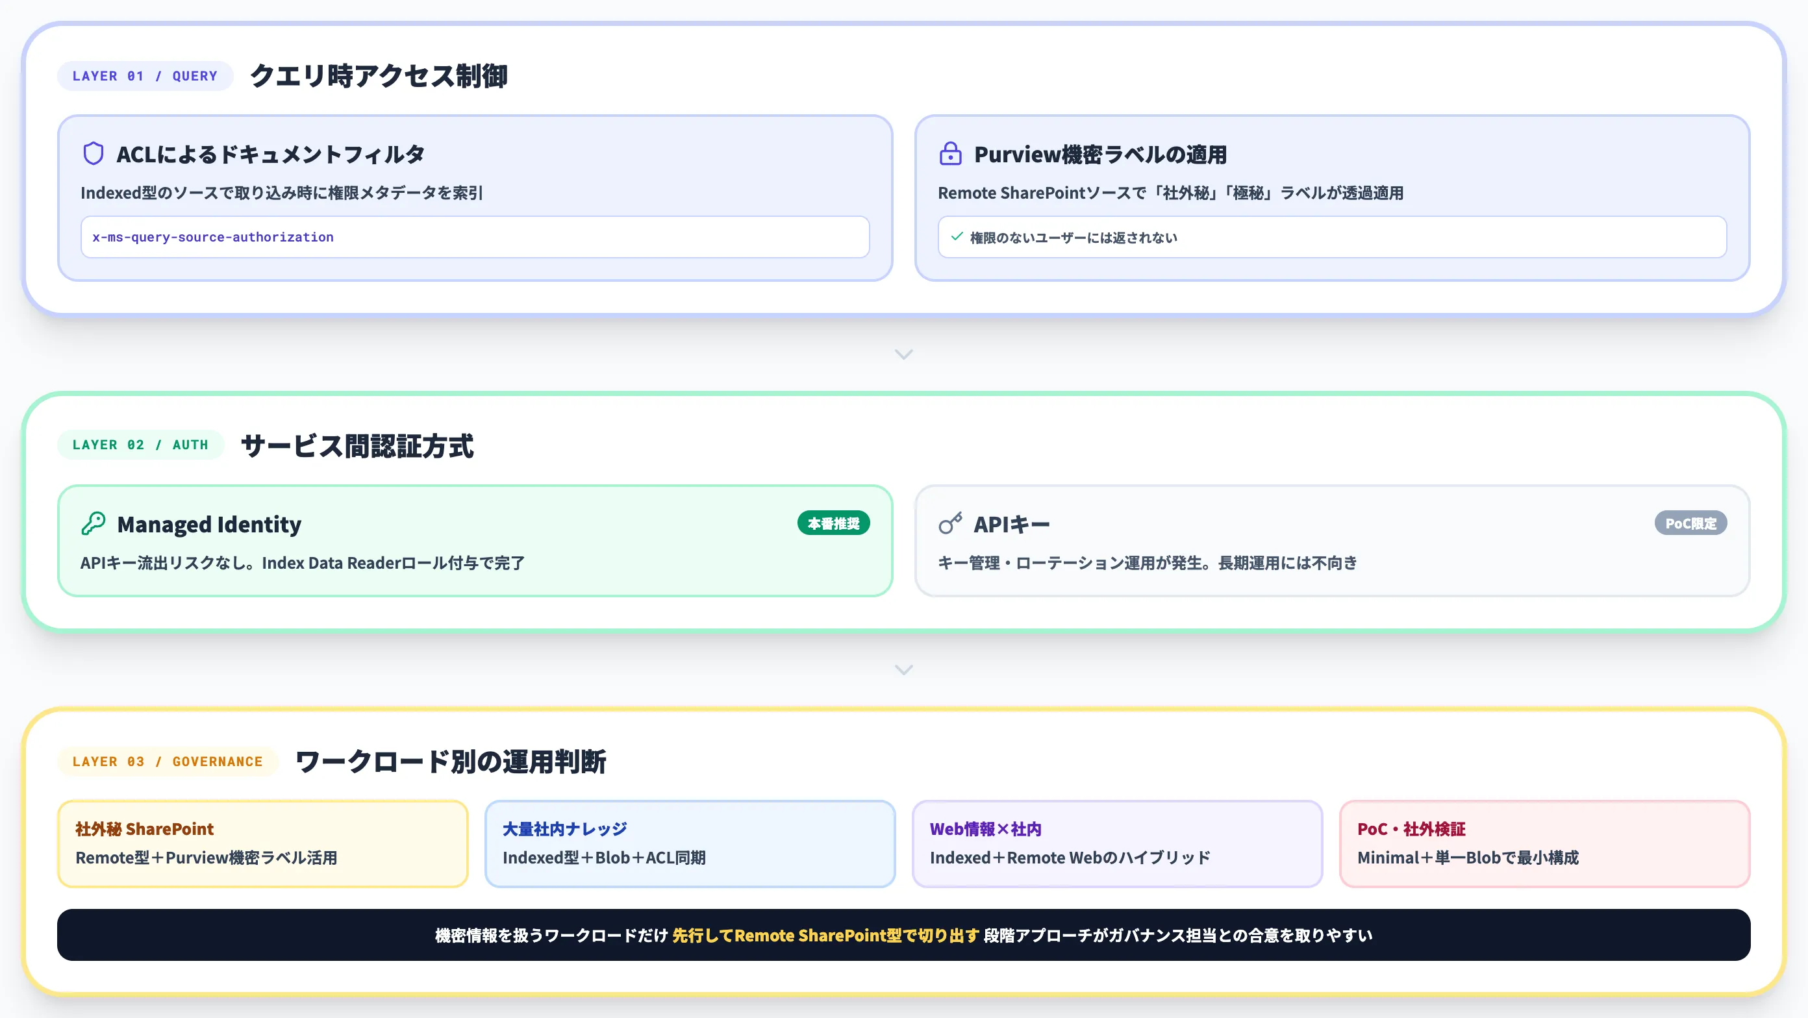1808x1018 pixels.
Task: Enable the 権限のないユーザーには返されない confirmation row
Action: (1332, 237)
